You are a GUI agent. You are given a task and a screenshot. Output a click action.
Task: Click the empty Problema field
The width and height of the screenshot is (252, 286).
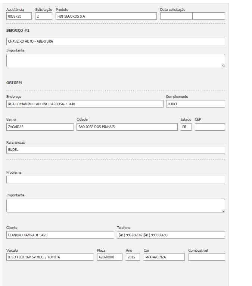pyautogui.click(x=116, y=180)
